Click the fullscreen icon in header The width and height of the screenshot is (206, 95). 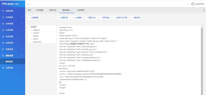pos(189,4)
